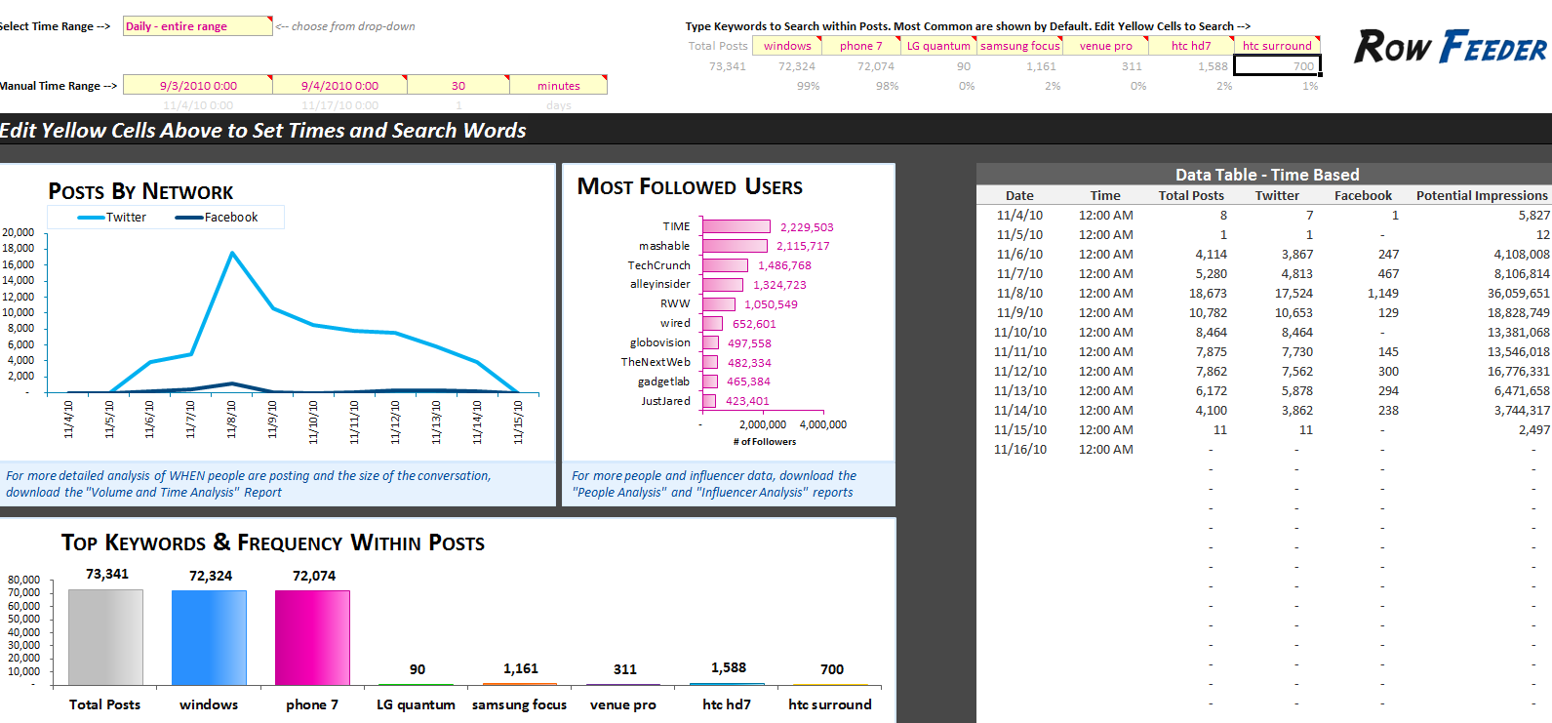Click the mashable follower bar
This screenshot has width=1552, height=723.
tap(734, 246)
